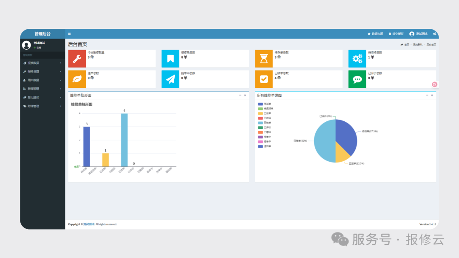459x258 pixels.
Task: Click the chat bubble icon for 已评价总数
Action: (357, 79)
